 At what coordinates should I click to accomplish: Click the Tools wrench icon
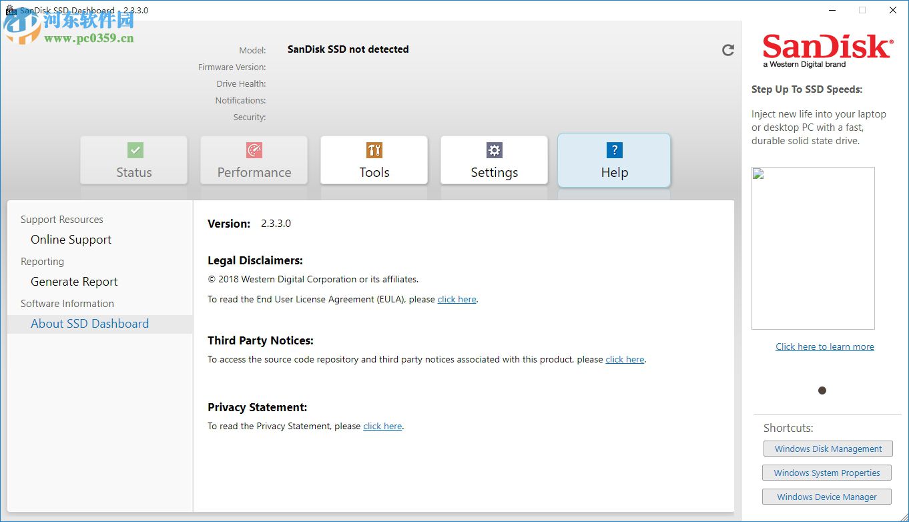tap(374, 150)
